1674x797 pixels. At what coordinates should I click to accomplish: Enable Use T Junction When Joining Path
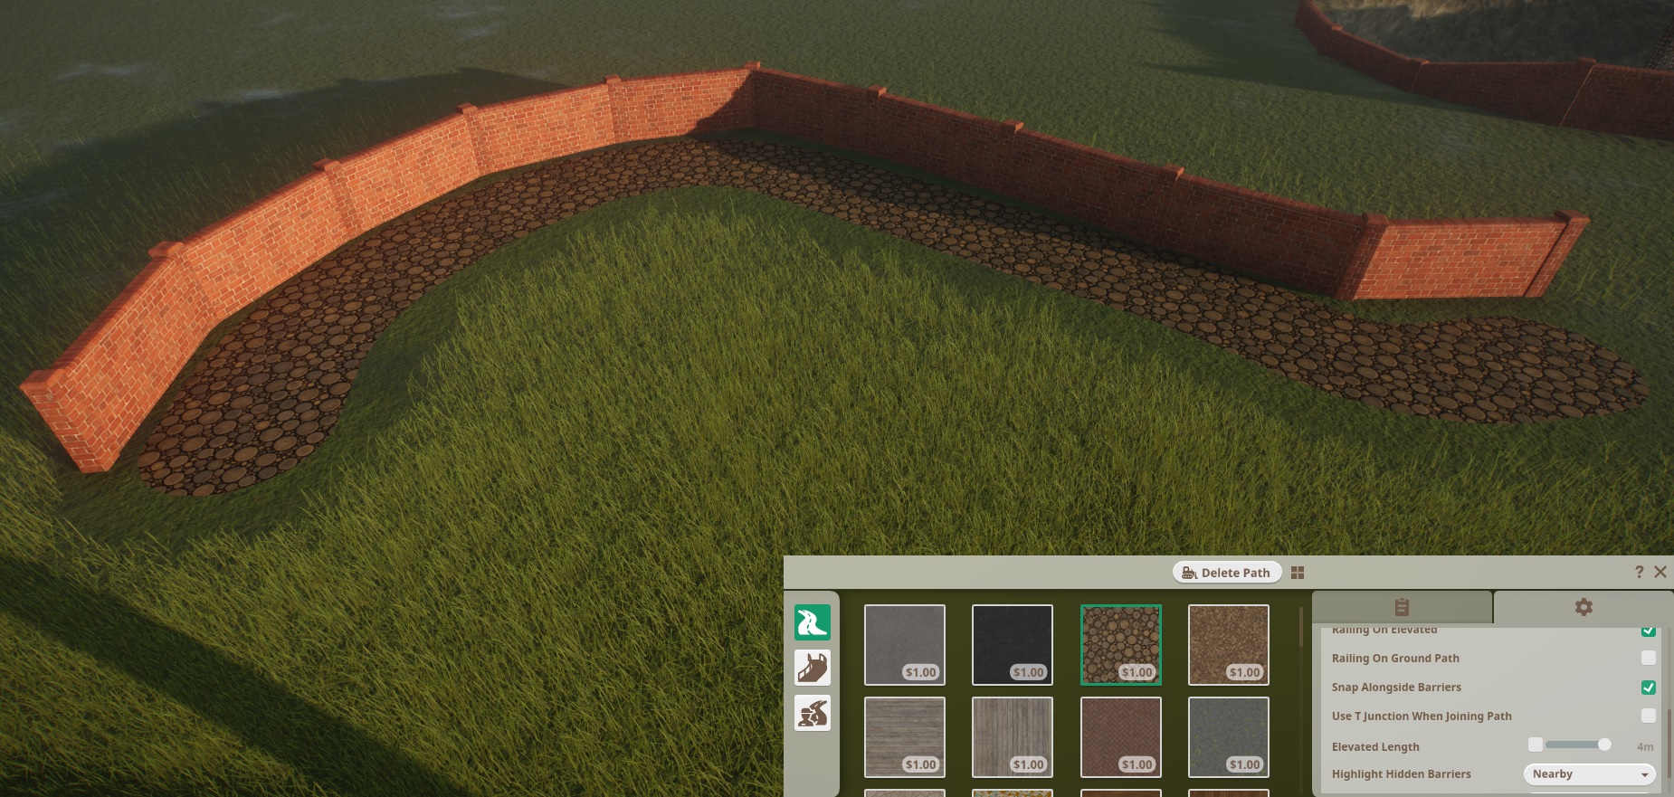(x=1649, y=716)
